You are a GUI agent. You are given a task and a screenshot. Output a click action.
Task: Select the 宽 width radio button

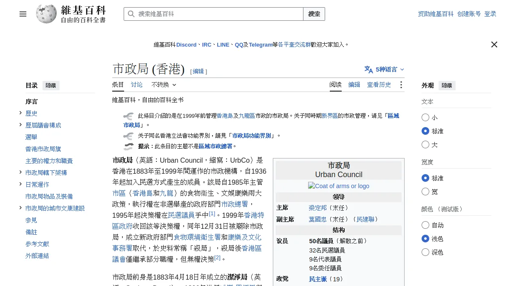tap(425, 192)
